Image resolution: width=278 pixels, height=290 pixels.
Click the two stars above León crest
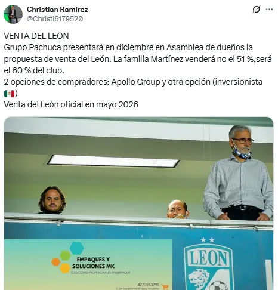click(208, 240)
